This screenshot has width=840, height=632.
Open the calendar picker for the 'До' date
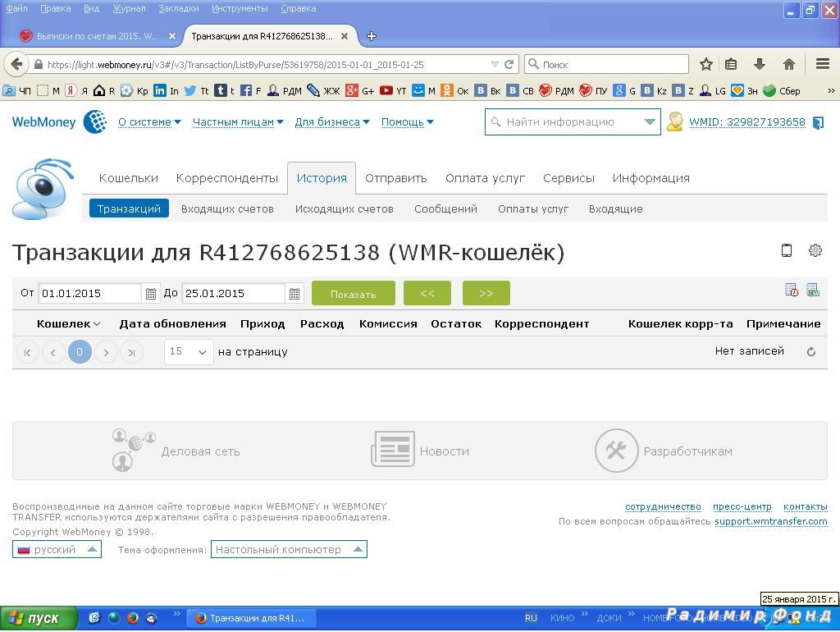[x=294, y=294]
